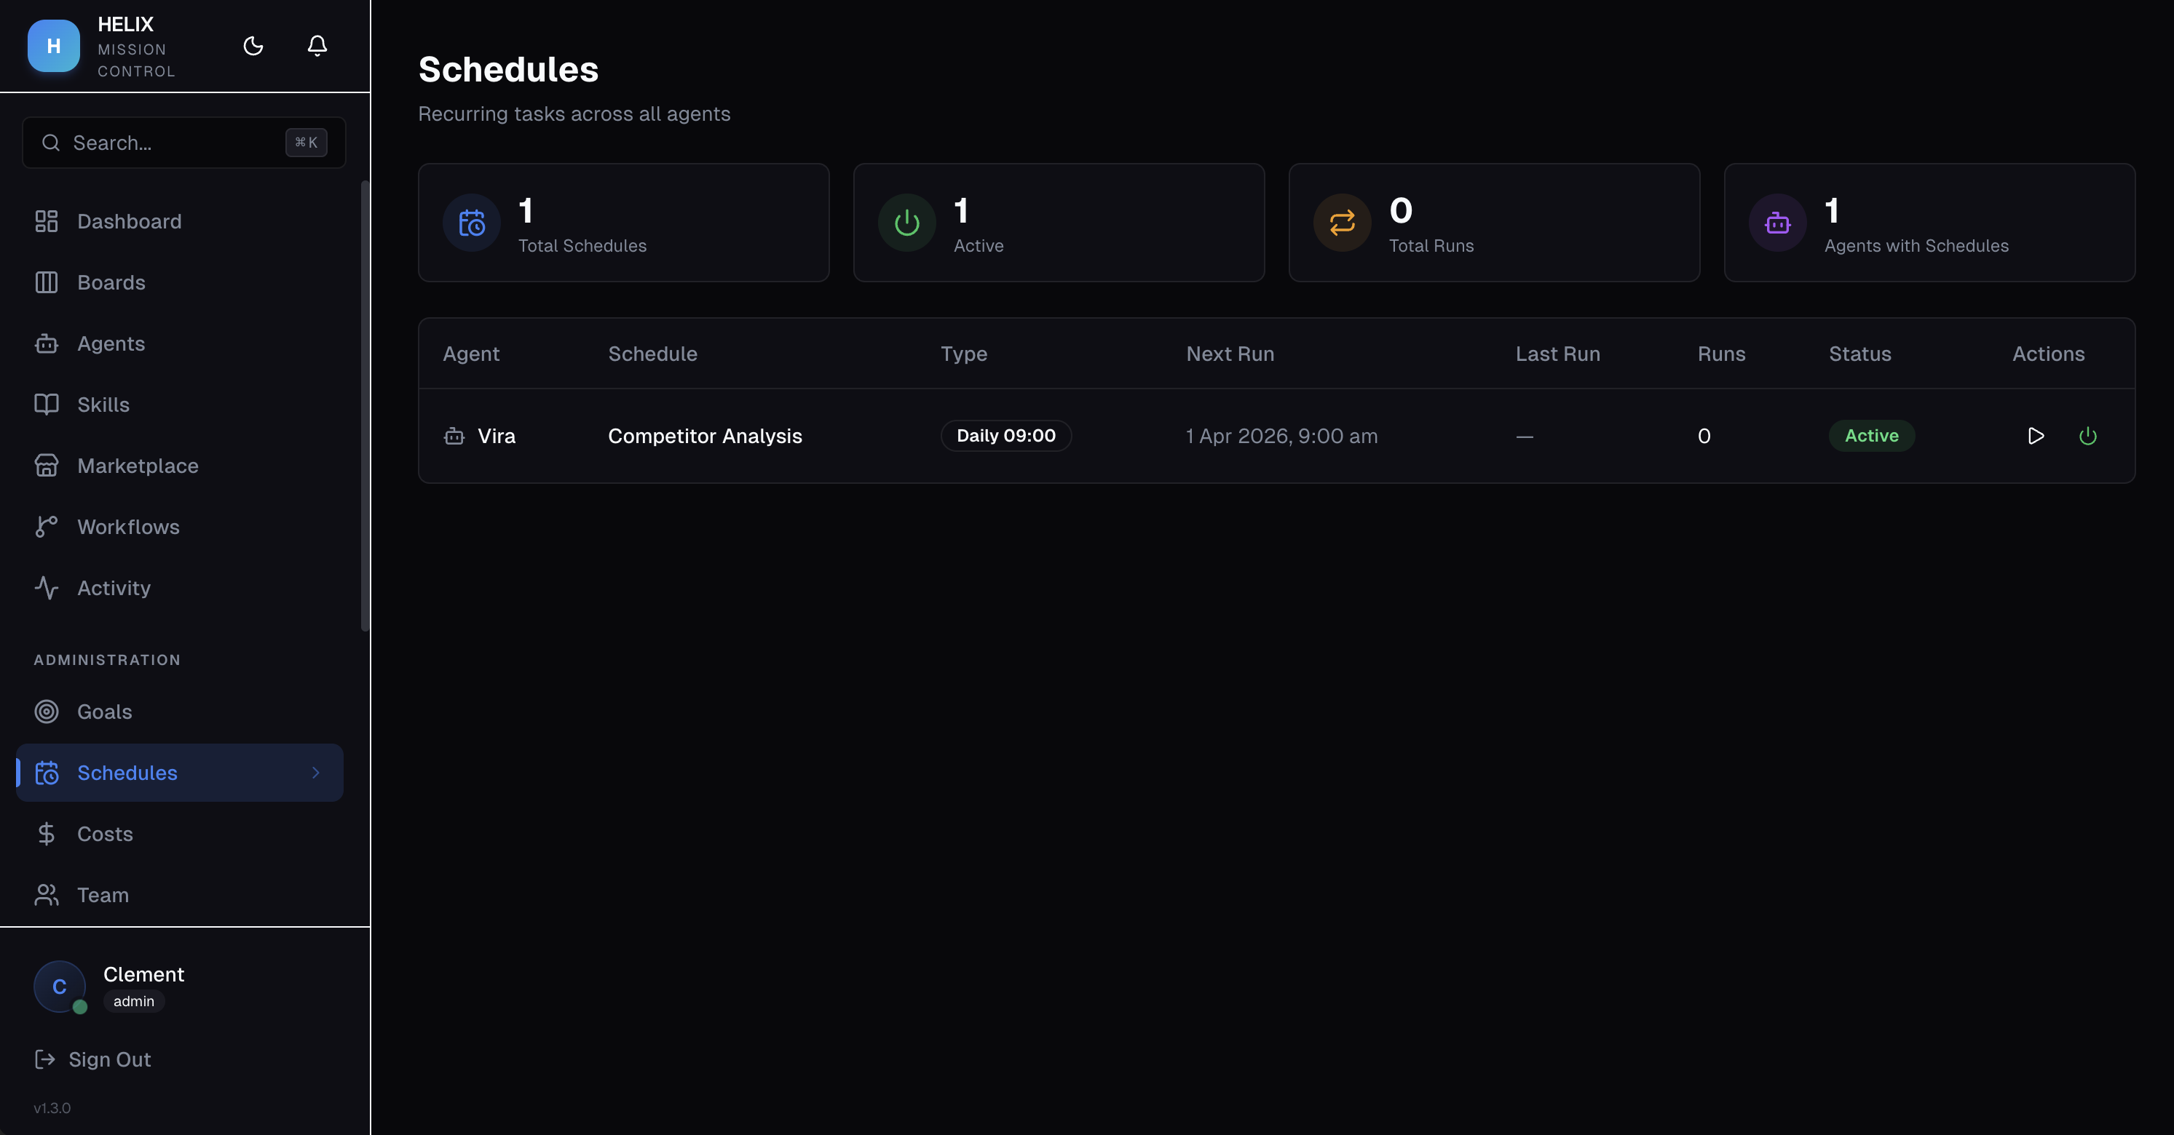Expand the Schedules item using its chevron
The height and width of the screenshot is (1135, 2174).
coord(316,773)
